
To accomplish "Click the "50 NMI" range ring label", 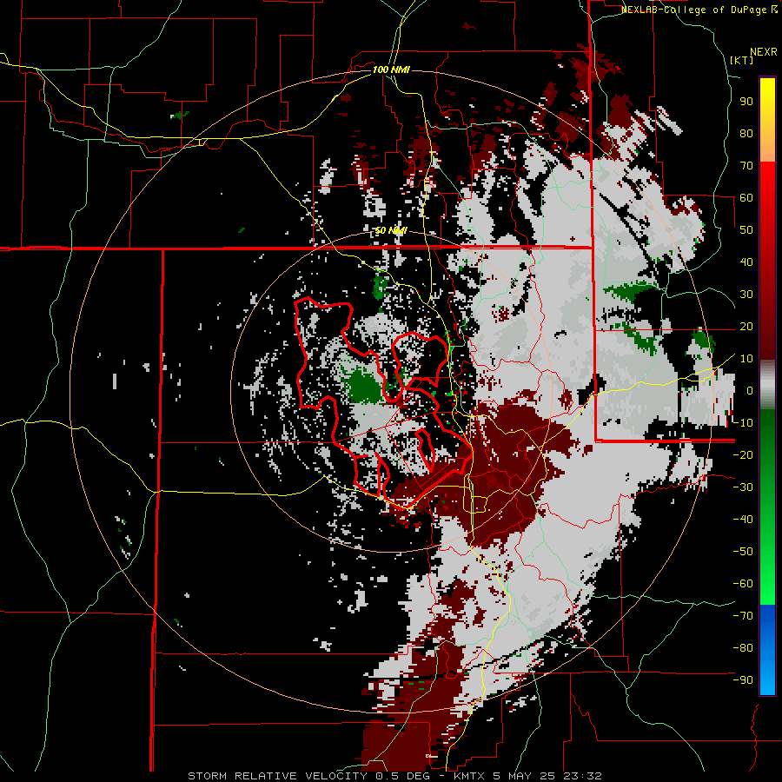I will (391, 230).
